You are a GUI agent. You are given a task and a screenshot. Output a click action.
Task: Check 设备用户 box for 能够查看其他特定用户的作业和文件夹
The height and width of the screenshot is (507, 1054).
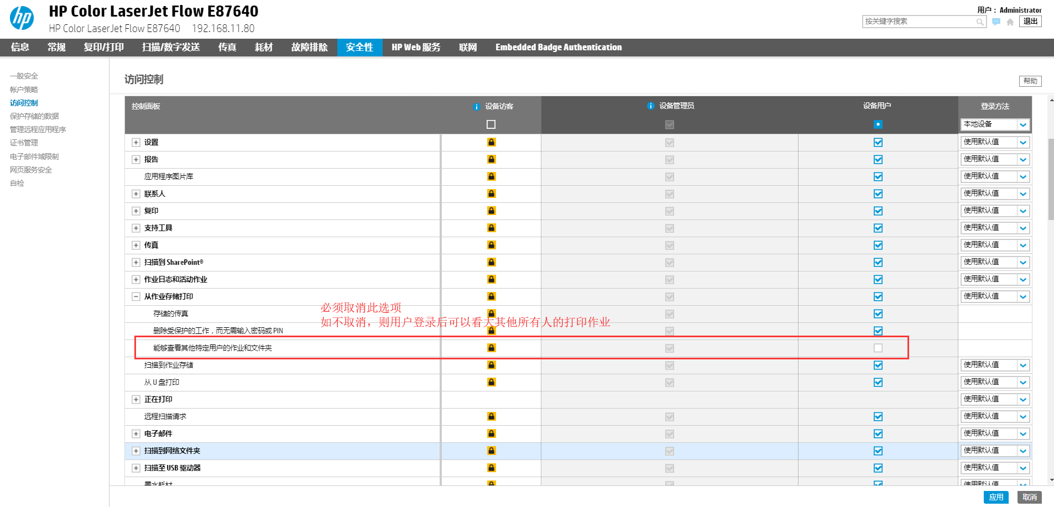click(878, 348)
